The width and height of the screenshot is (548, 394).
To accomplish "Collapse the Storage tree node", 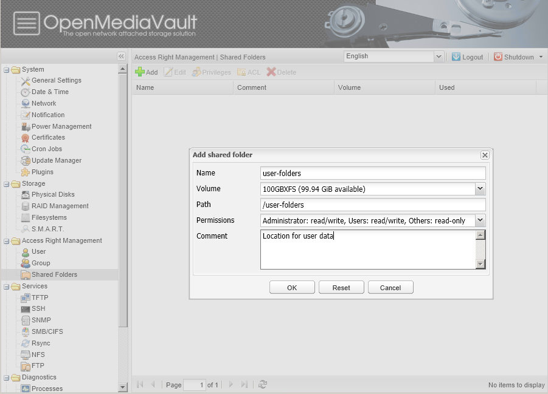I will pyautogui.click(x=6, y=184).
